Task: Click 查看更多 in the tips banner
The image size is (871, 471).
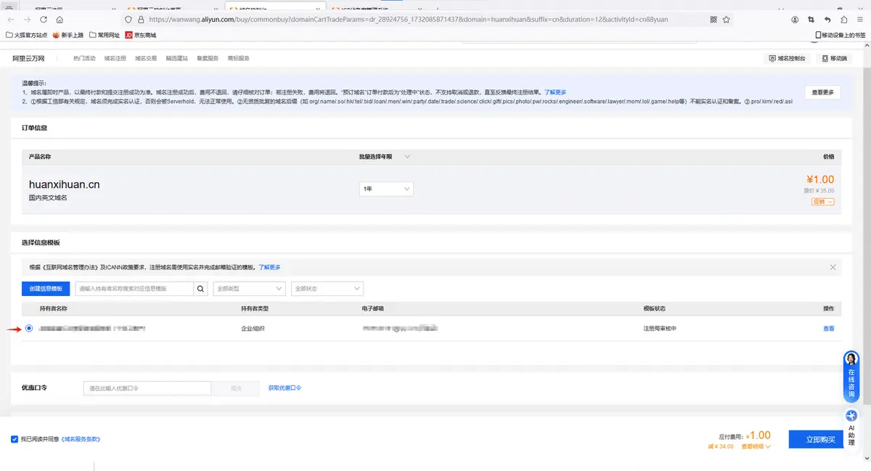Action: 822,92
